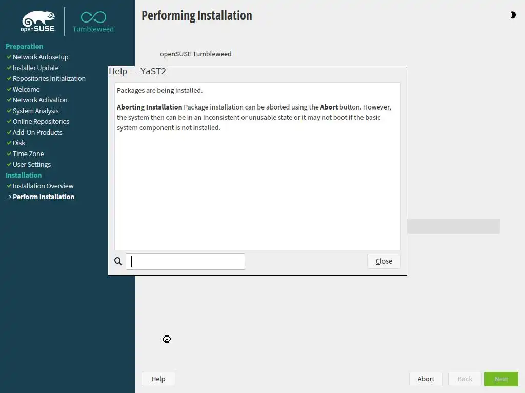Click the checkmark beside Online Repositories
This screenshot has height=393, width=525.
9,121
